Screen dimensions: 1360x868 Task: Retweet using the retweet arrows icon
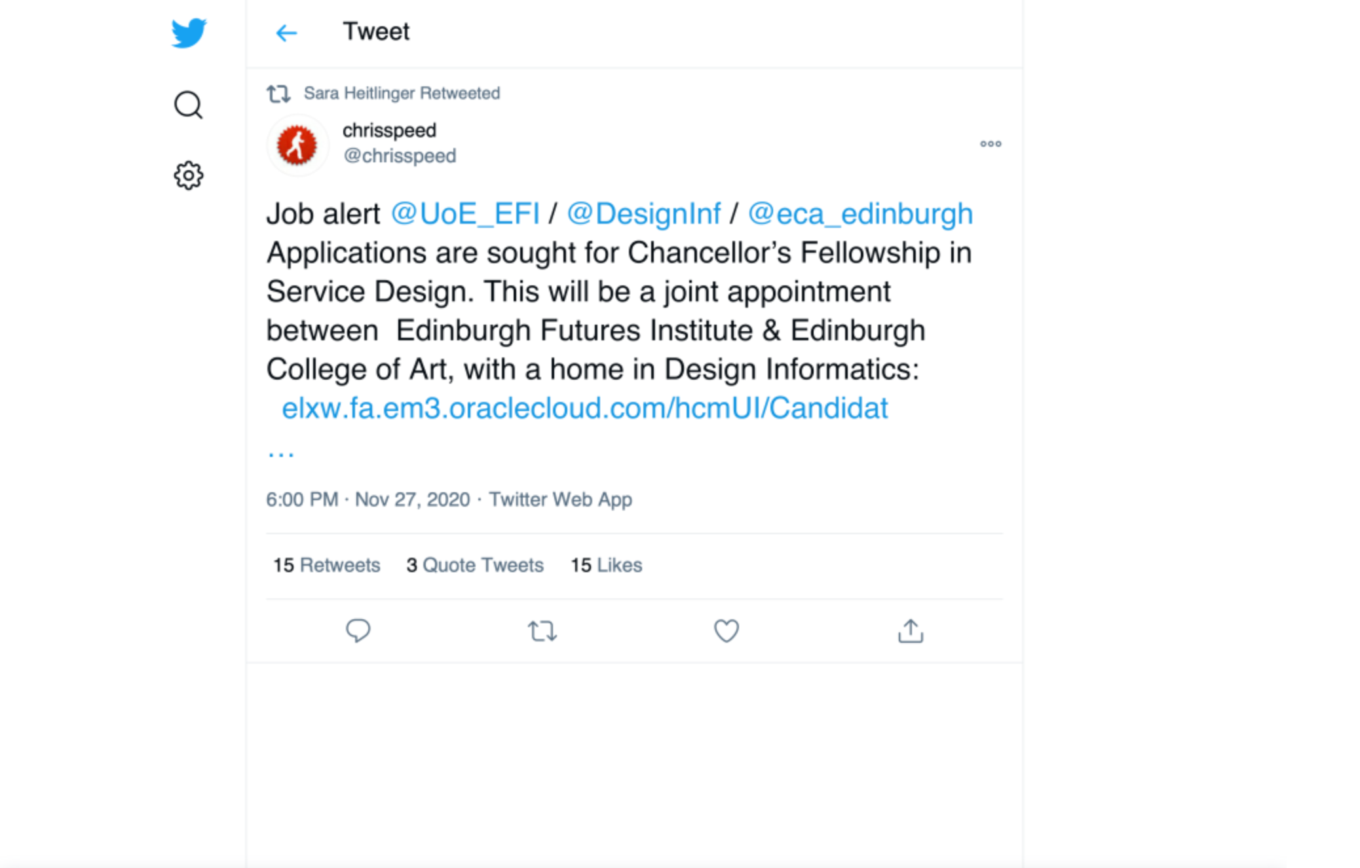(x=542, y=630)
